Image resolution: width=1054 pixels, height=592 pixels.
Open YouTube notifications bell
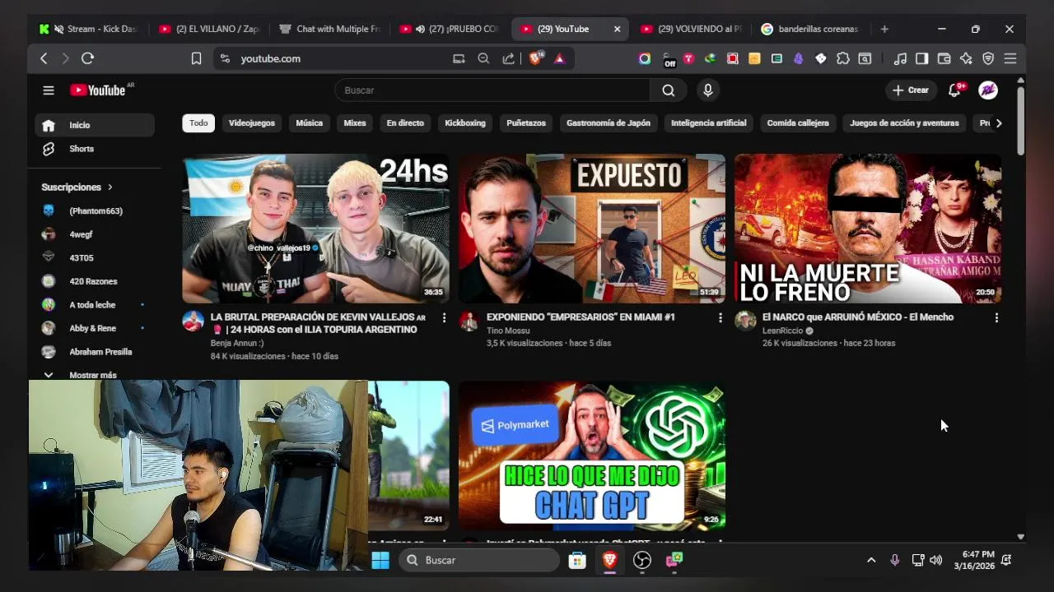[954, 90]
